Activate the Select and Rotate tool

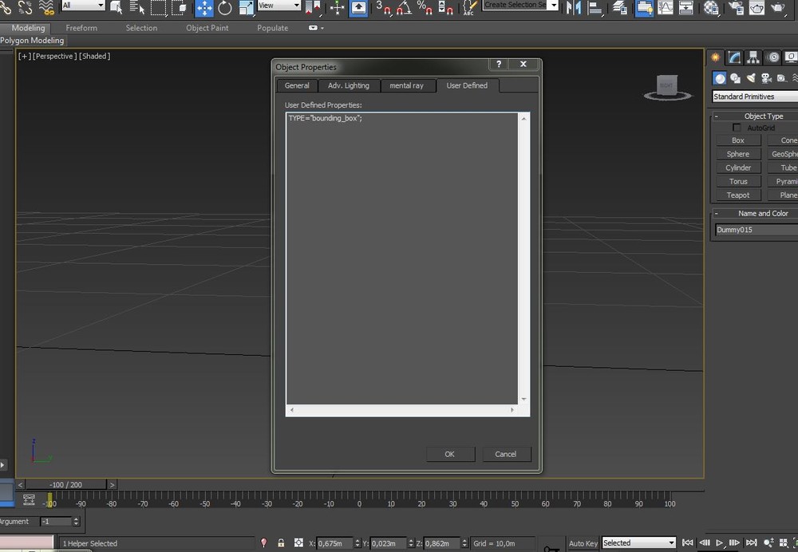pyautogui.click(x=225, y=8)
